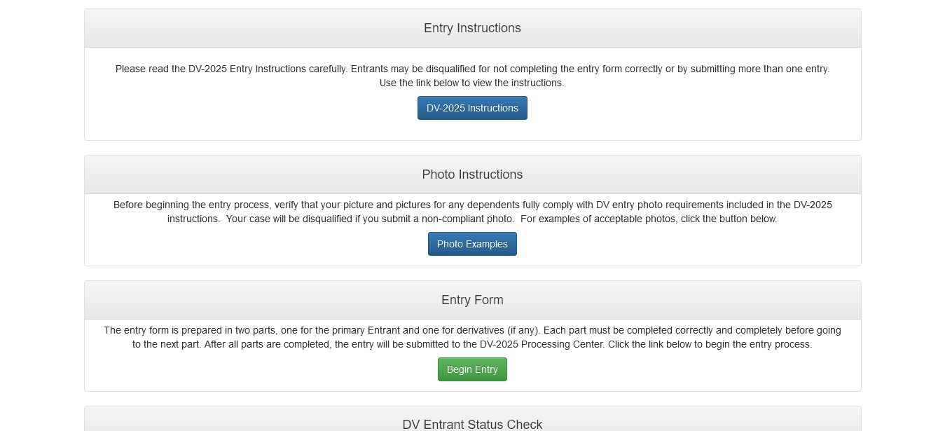Click the "Please read the DV-2025 Entry Instructions carefully" sentence
The height and width of the screenshot is (431, 945).
[x=231, y=69]
